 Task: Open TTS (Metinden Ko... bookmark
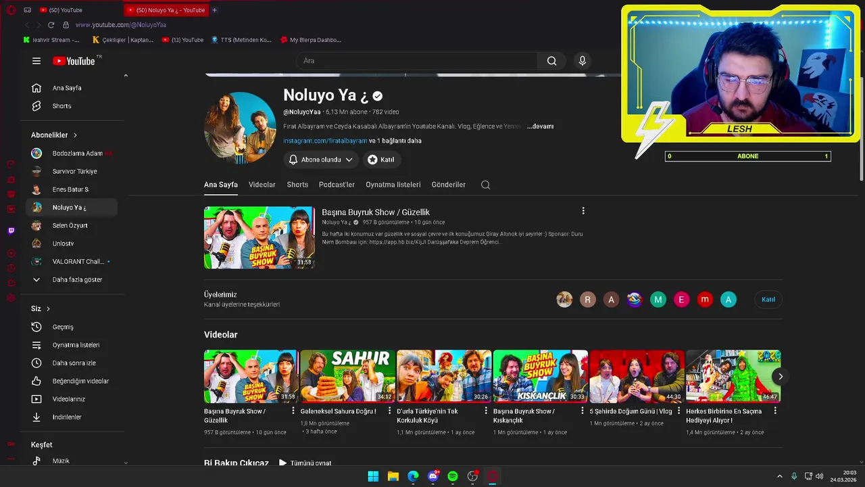click(241, 40)
